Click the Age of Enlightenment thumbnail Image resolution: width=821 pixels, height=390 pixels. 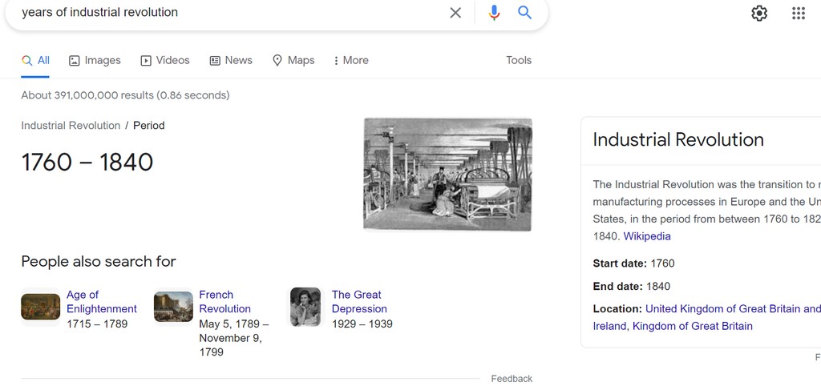pyautogui.click(x=41, y=307)
